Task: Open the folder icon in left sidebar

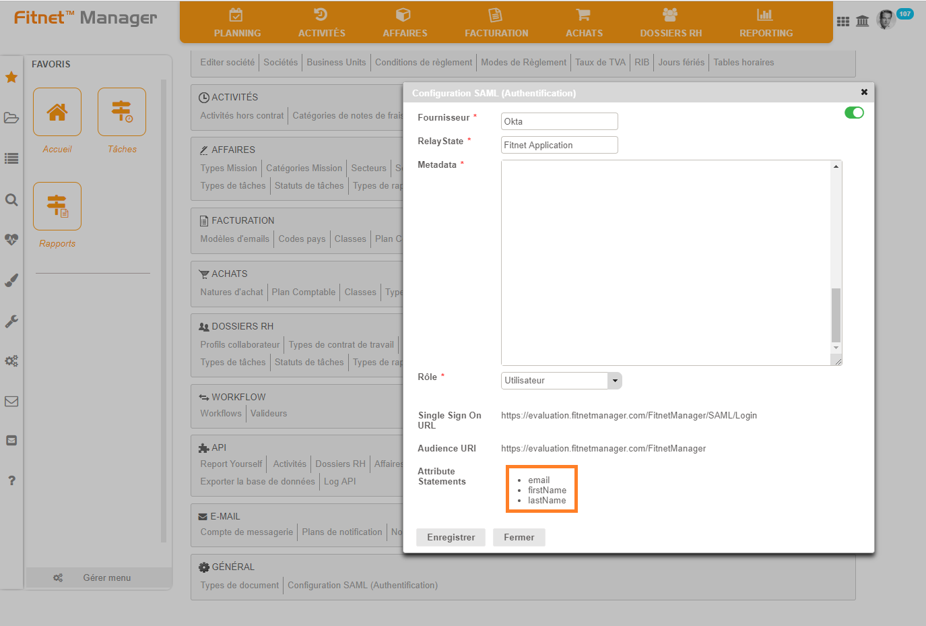Action: [x=11, y=118]
